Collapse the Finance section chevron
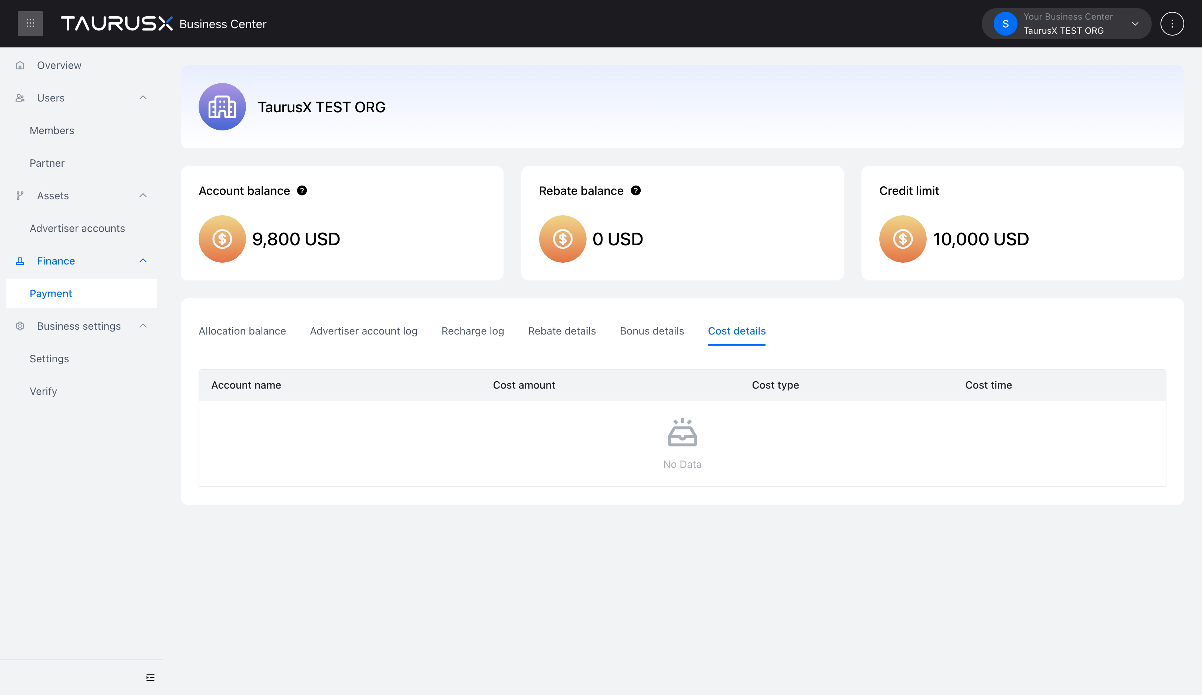 click(x=143, y=261)
